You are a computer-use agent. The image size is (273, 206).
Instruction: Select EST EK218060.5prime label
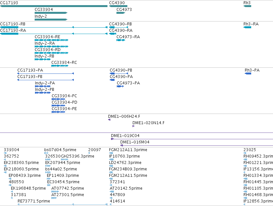coord(21,169)
